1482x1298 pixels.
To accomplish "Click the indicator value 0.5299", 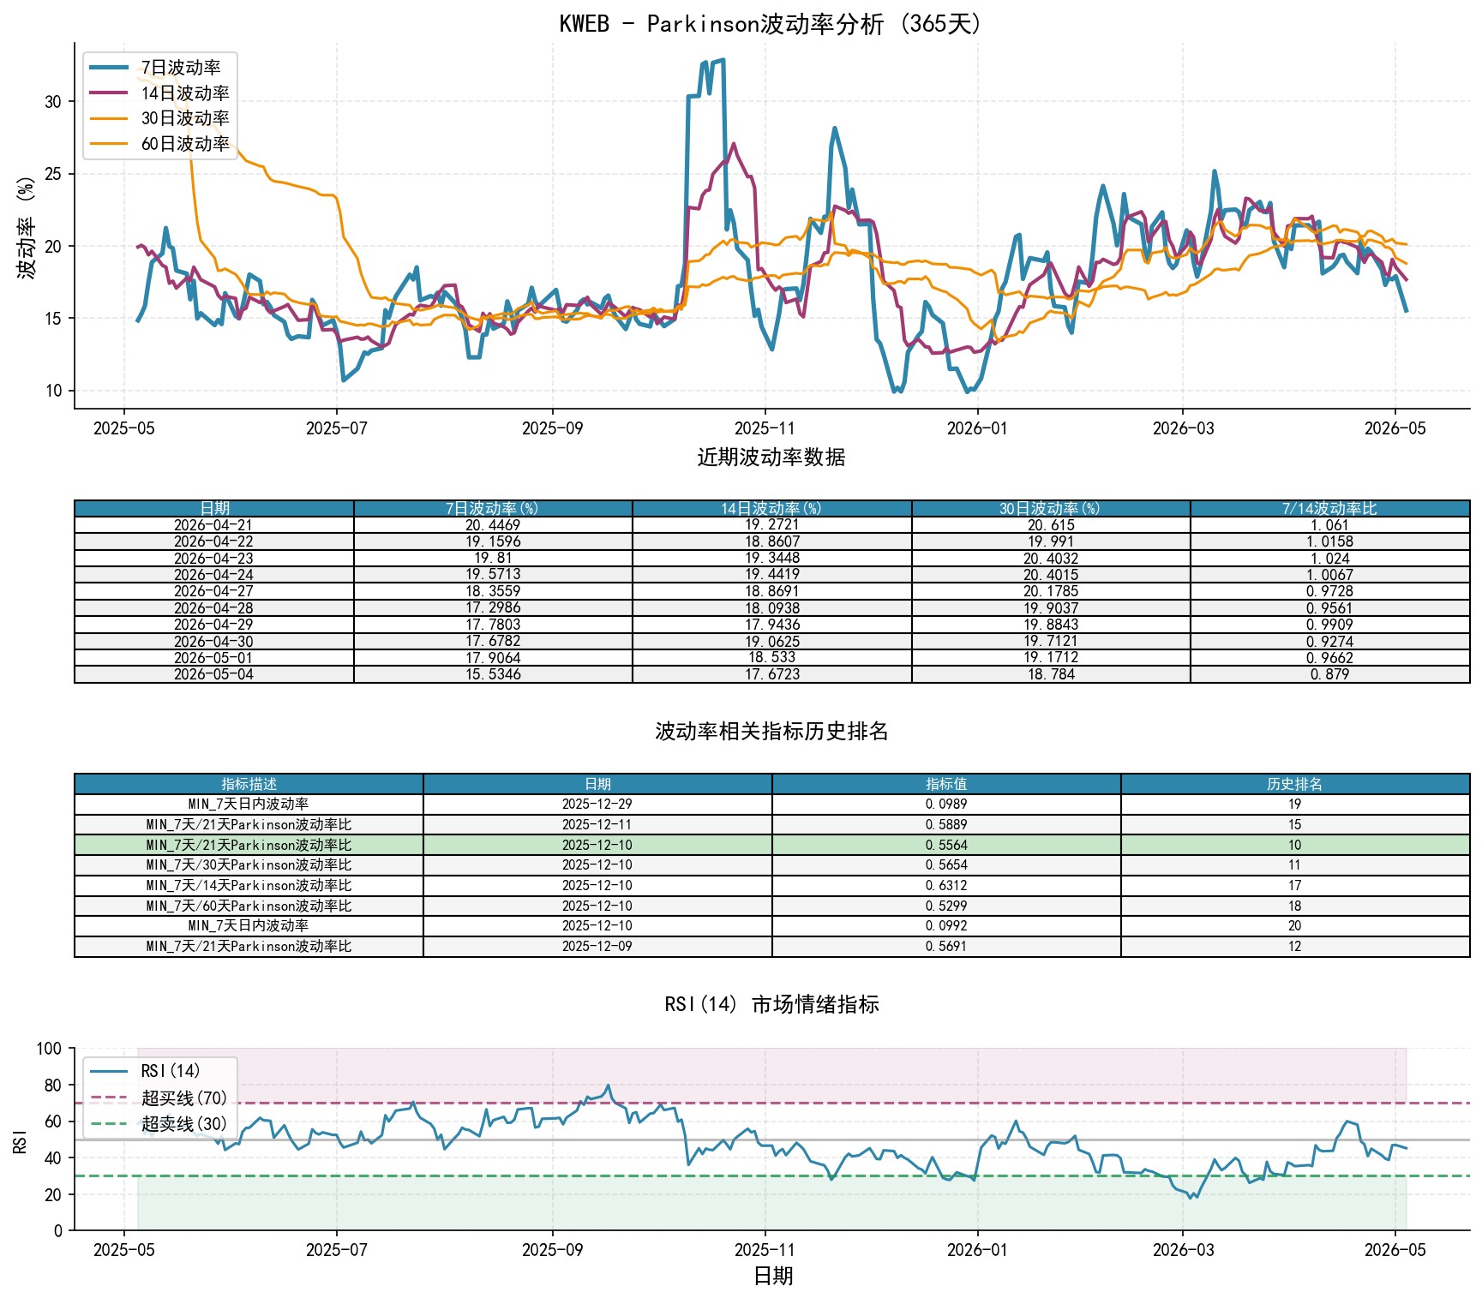I will [x=946, y=906].
